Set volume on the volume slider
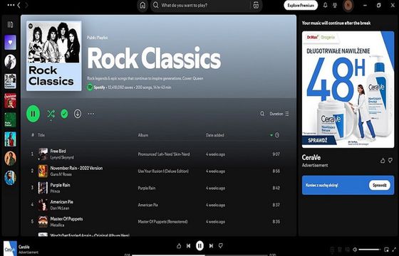Screen dimensions: 399x256 (370, 250)
